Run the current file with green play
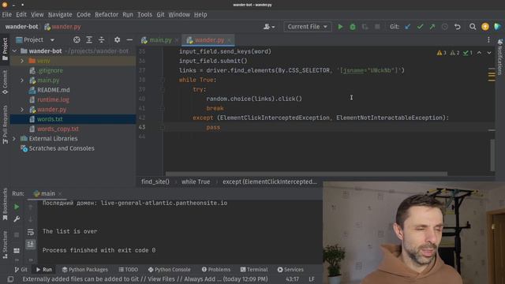The image size is (505, 284). (x=340, y=27)
